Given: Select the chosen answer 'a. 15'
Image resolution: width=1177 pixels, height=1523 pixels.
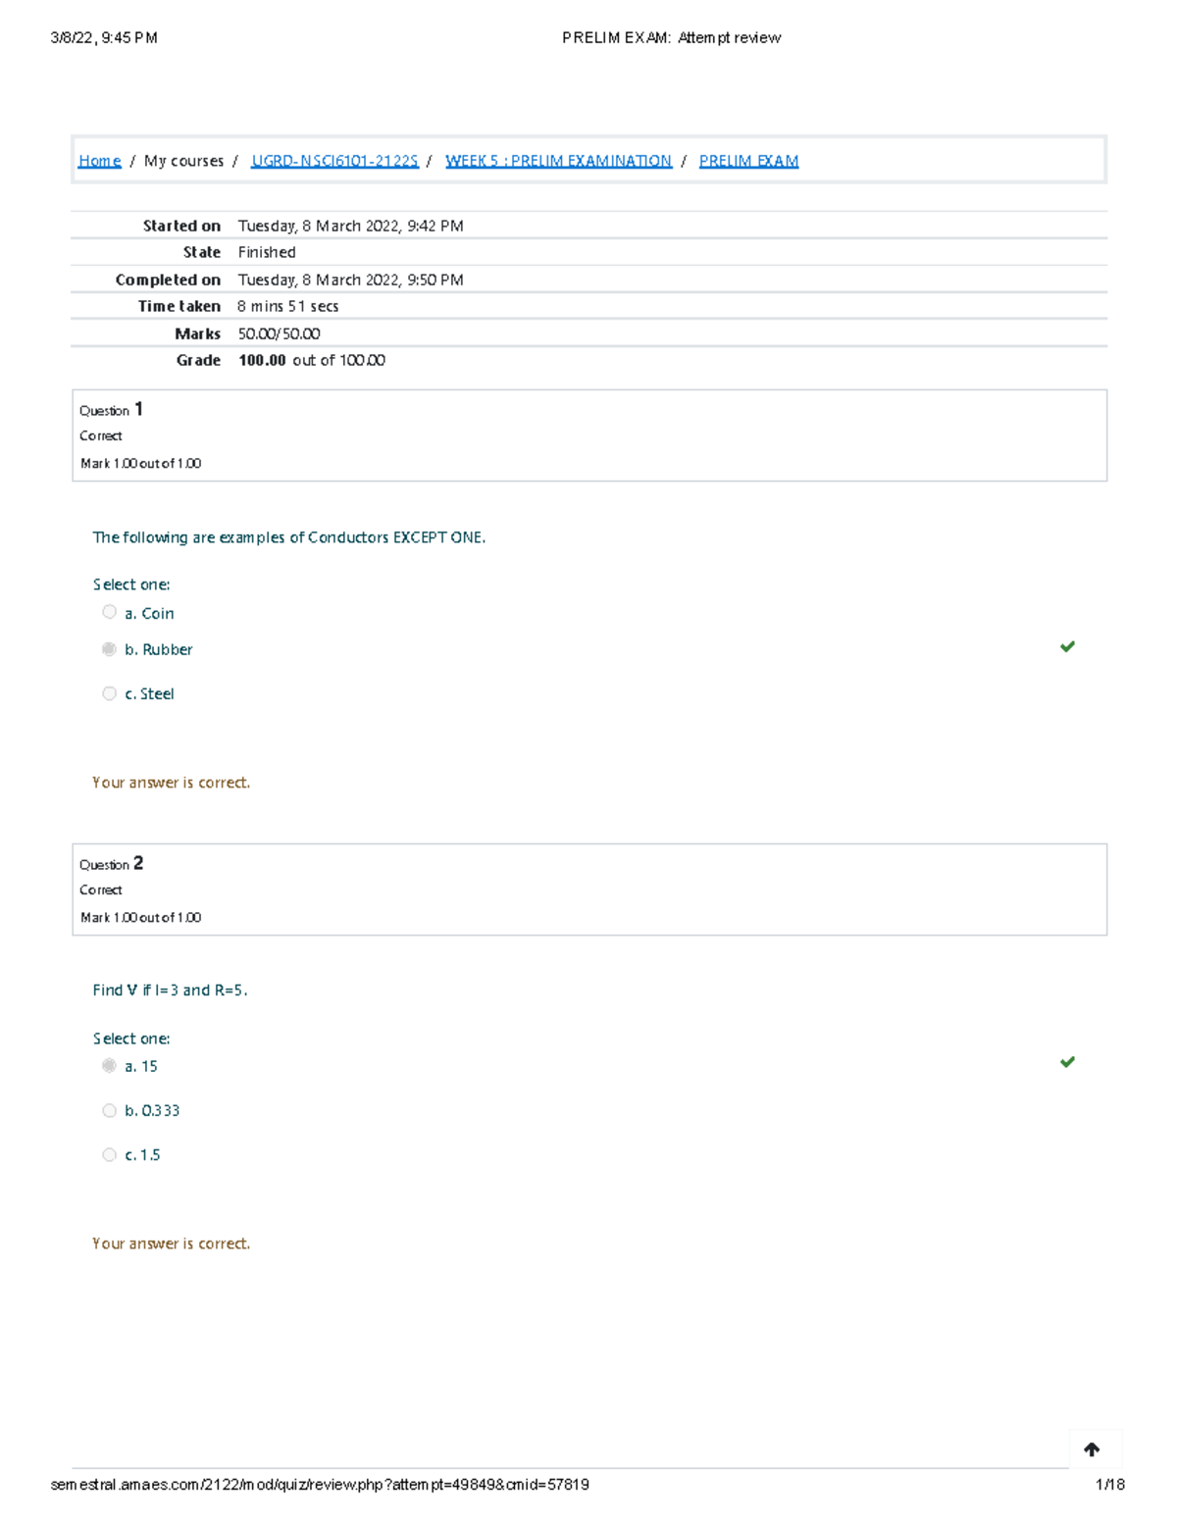Looking at the screenshot, I should point(109,1065).
